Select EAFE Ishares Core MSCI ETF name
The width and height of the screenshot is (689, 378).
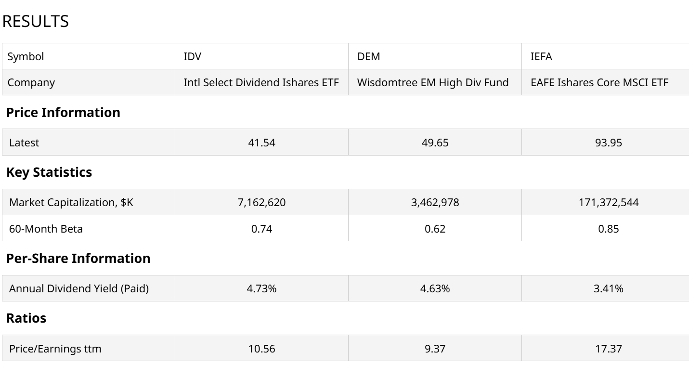click(599, 82)
